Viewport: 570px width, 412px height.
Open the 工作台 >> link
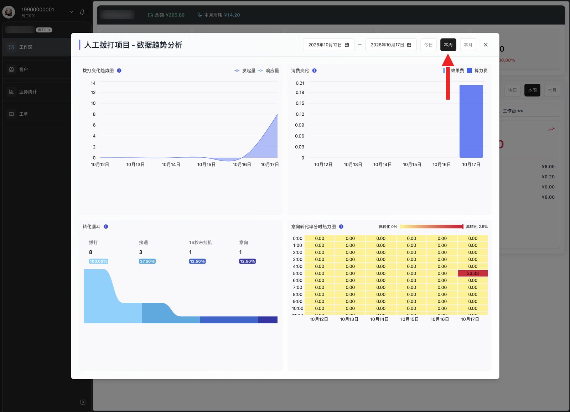pyautogui.click(x=513, y=111)
